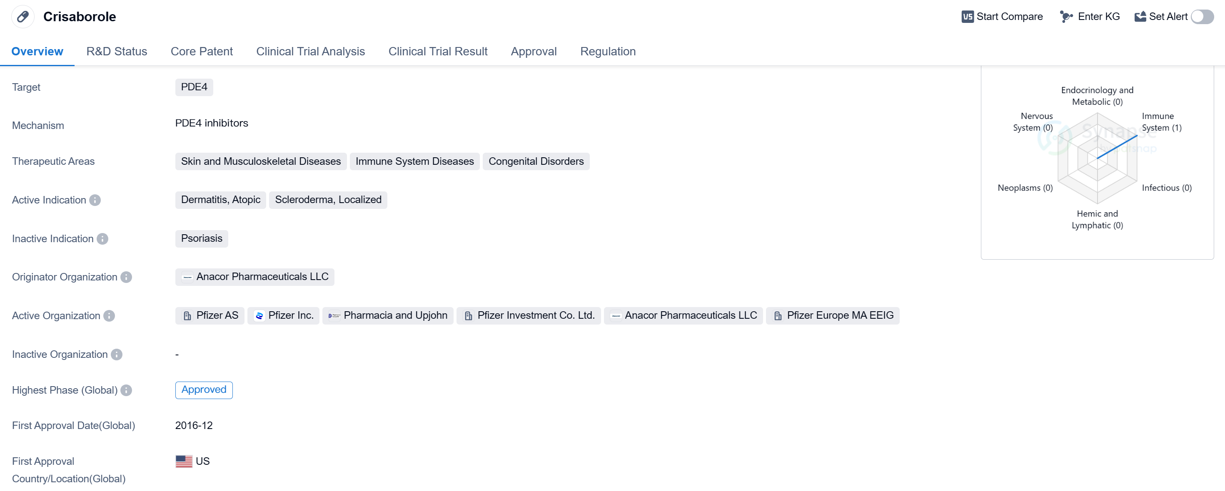The image size is (1225, 491).
Task: Click info icon beside Inactive Organization
Action: coord(117,355)
